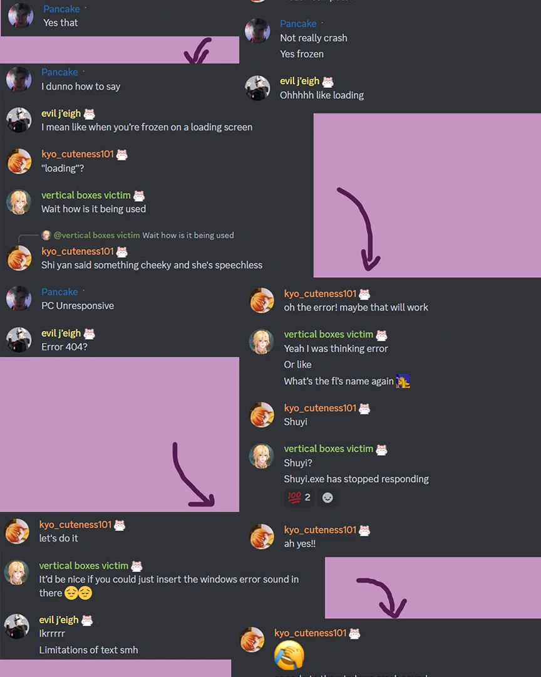Click the pensive emojis after 'there'

(x=78, y=593)
